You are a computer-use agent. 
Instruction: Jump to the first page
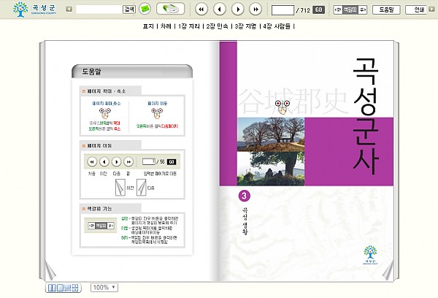click(x=201, y=9)
